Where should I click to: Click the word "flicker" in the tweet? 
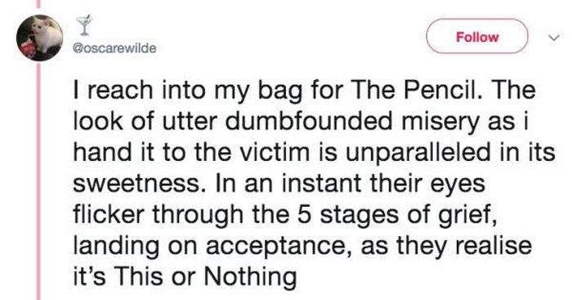coord(109,214)
